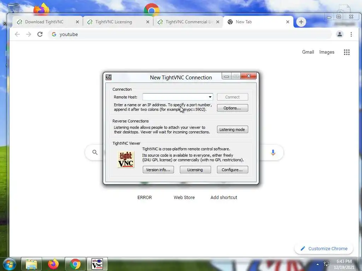
Task: Click the Licensing button
Action: (195, 170)
